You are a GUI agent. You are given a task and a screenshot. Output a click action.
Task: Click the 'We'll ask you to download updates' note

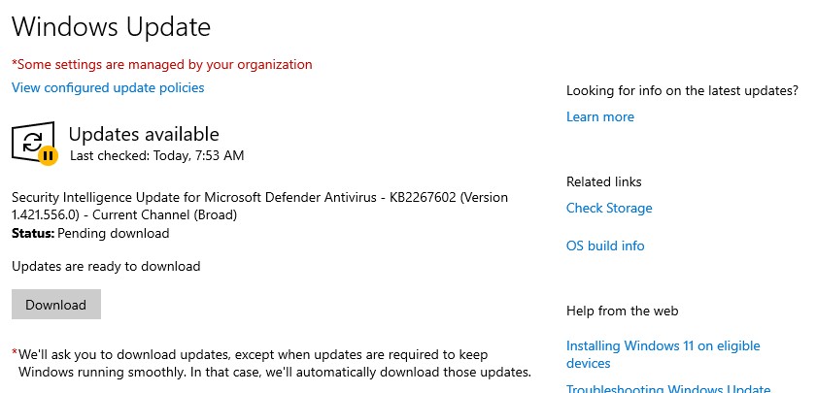point(271,363)
